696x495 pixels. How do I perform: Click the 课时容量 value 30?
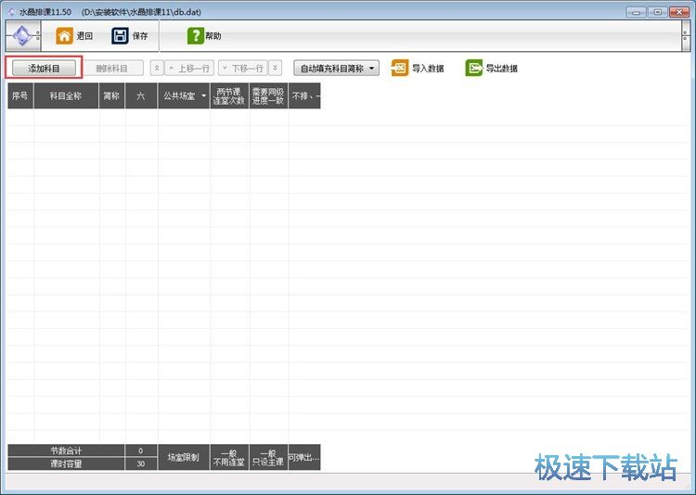[x=141, y=464]
